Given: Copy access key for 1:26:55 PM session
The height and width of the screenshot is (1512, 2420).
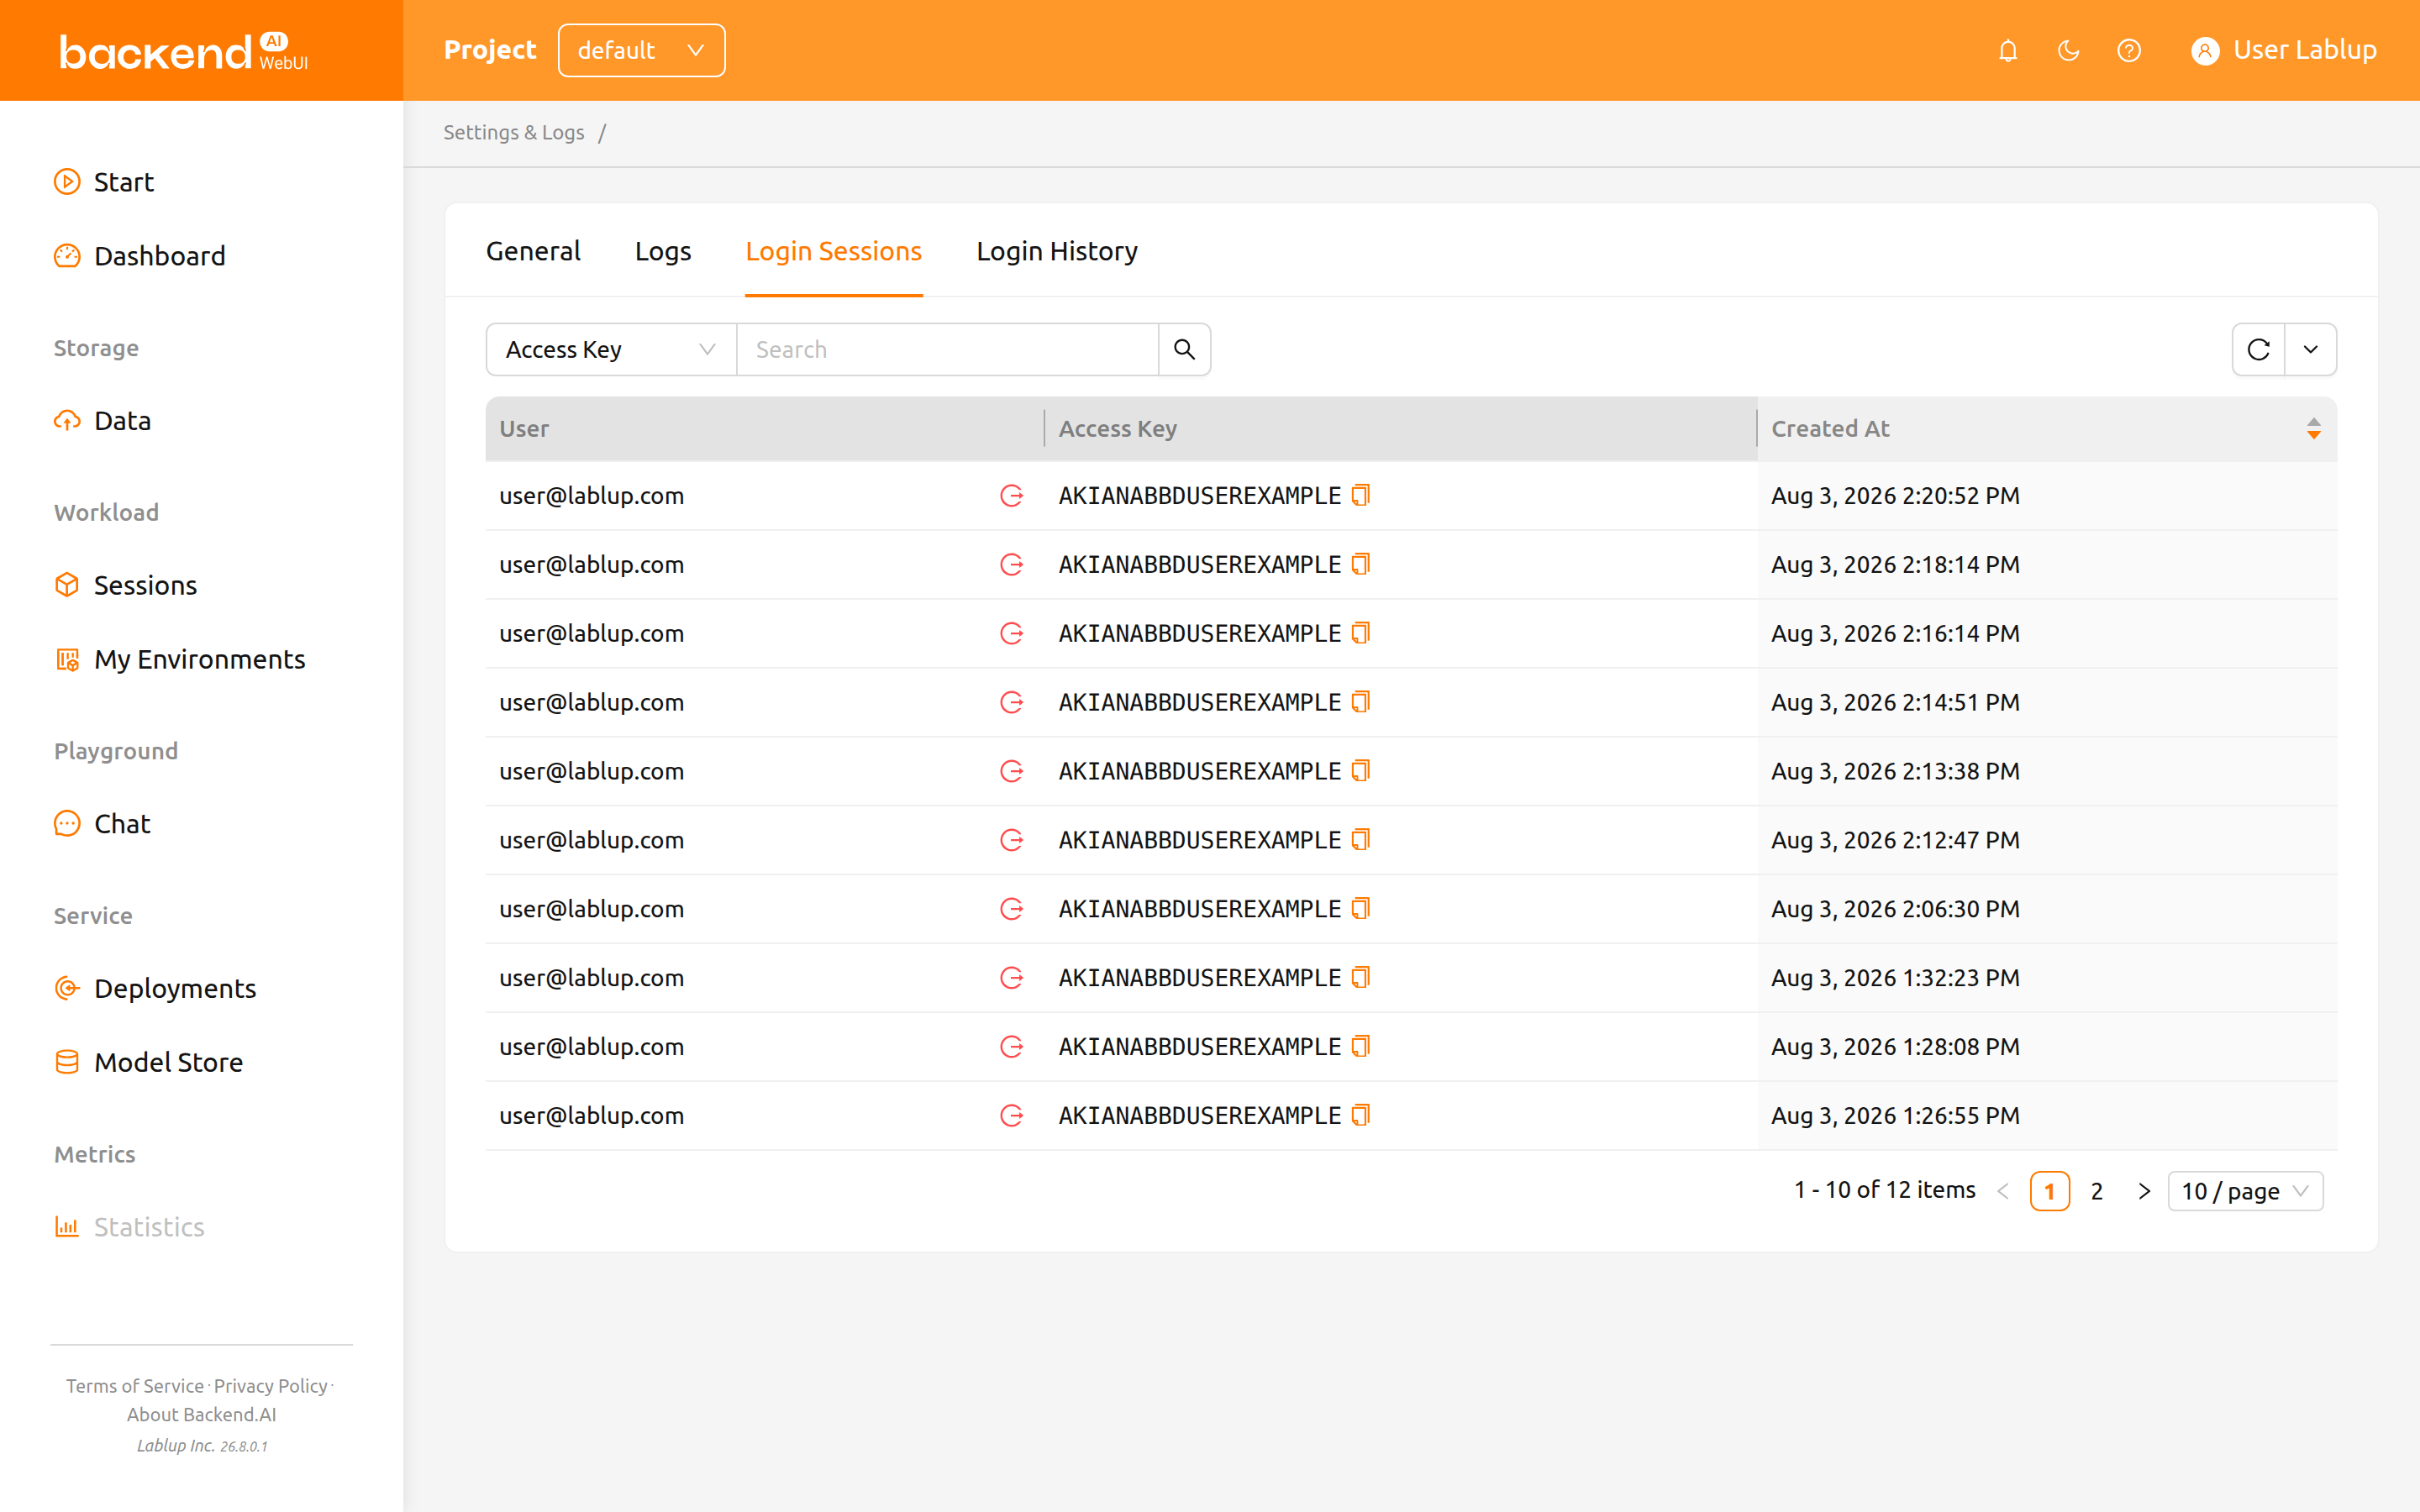Looking at the screenshot, I should (1361, 1116).
